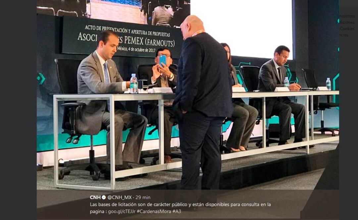The height and width of the screenshot is (220, 358).
Task: Open the 29 min tweet timestamp
Action: pos(143,197)
